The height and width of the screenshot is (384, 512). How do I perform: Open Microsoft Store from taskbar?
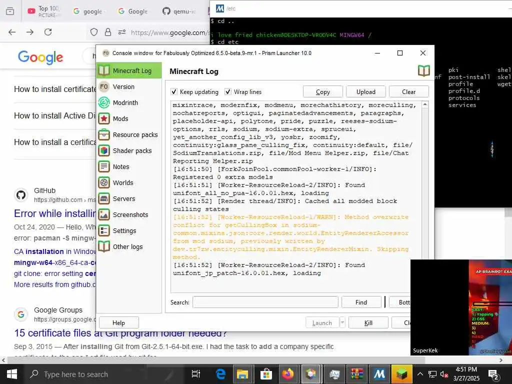(266, 374)
